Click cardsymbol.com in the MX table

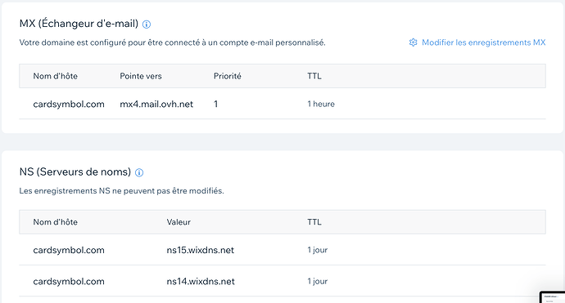coord(69,105)
